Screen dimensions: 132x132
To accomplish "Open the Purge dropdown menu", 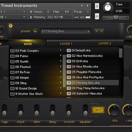I will point(82,12).
